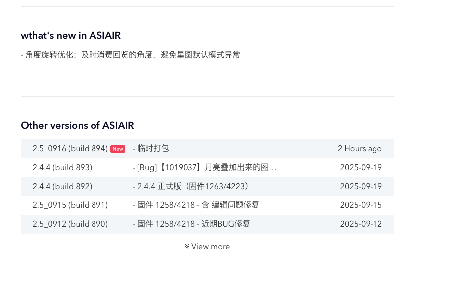
Task: Click the 2025-09-12 date
Action: click(361, 224)
